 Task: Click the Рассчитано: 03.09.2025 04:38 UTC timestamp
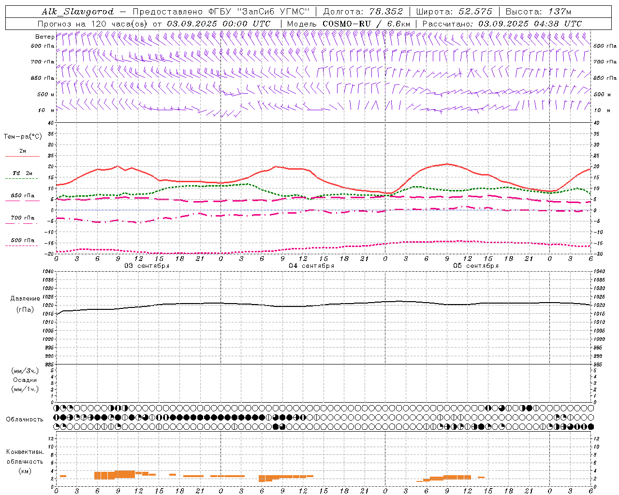502,24
